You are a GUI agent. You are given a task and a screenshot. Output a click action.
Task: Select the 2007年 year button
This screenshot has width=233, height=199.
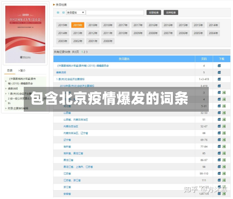click(x=168, y=33)
